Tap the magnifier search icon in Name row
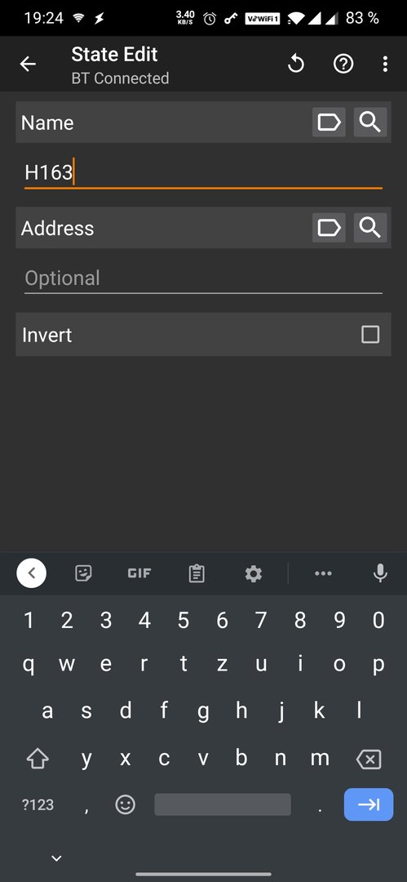 (x=370, y=122)
